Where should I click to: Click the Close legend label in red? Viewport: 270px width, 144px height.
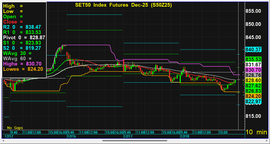(x=10, y=22)
